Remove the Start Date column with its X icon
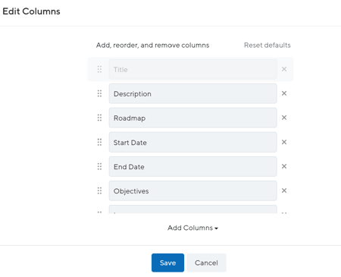Screen dimensions: 341x277 click(x=284, y=142)
